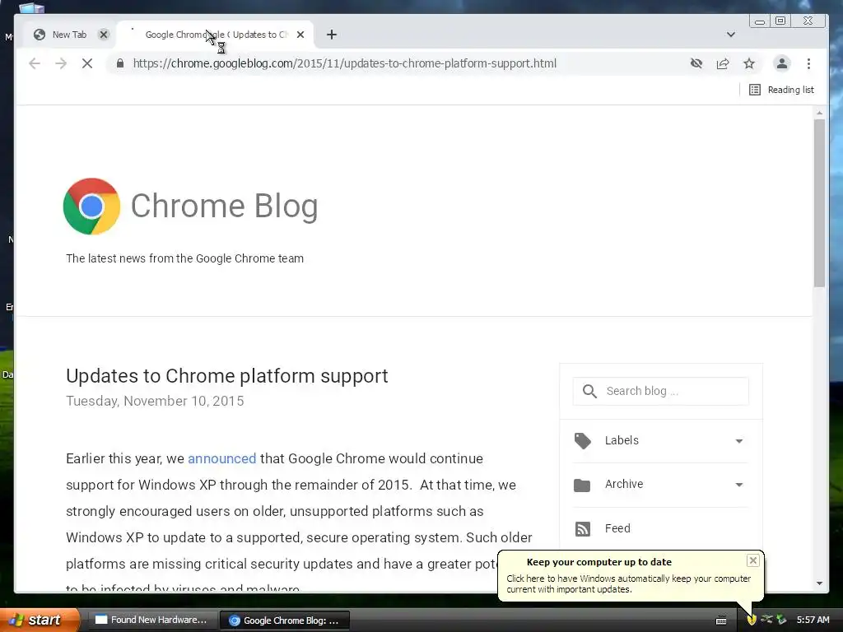Click the Labels tag icon
The image size is (843, 632).
tap(582, 441)
